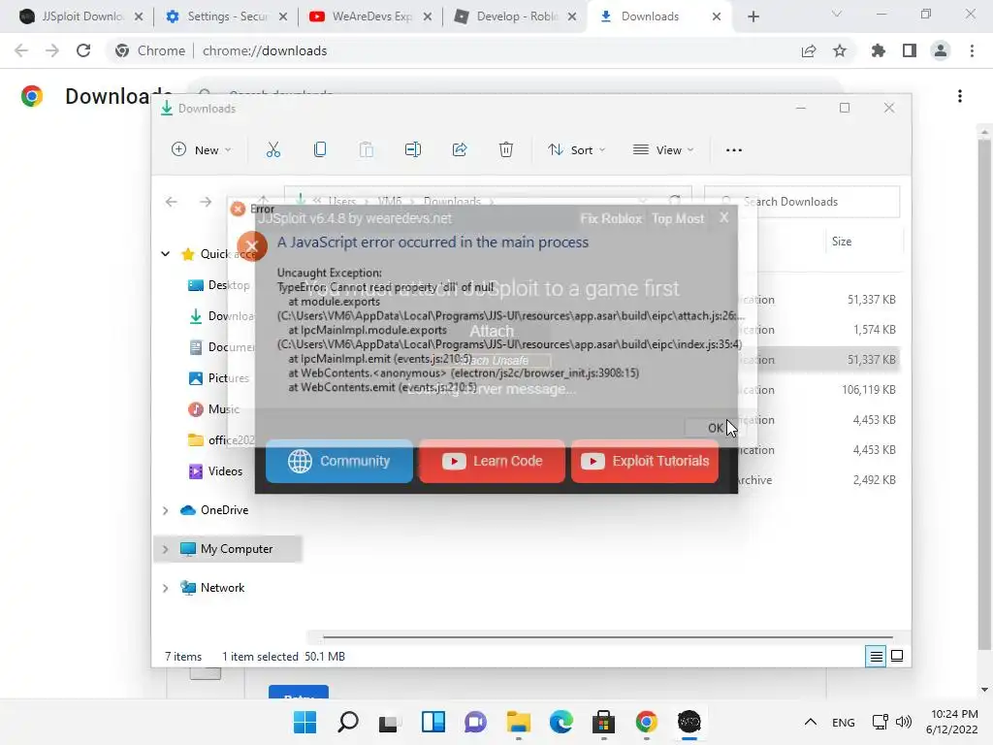Reload the Chrome downloads page
This screenshot has width=993, height=745.
83,50
